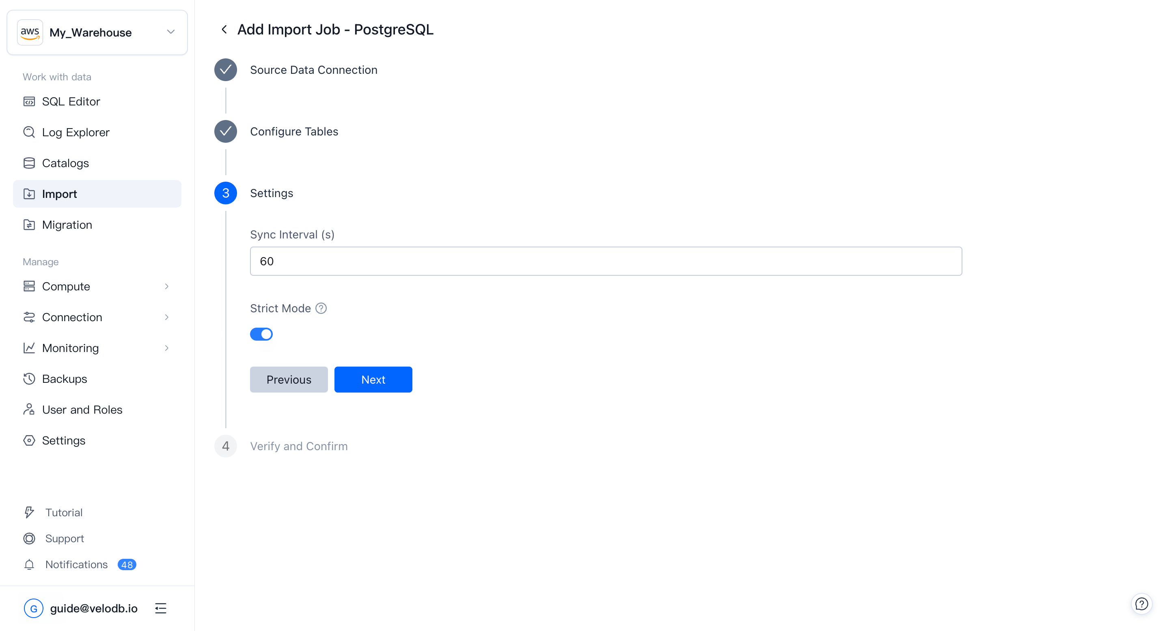Click the Tutorial lightning icon

point(29,512)
